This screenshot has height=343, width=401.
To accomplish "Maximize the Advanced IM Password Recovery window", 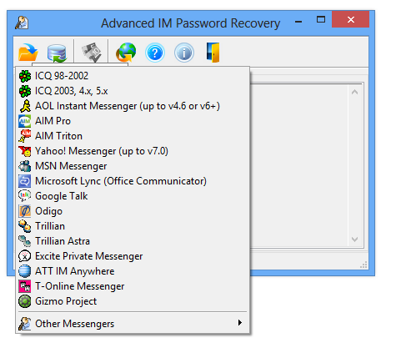I will point(321,19).
